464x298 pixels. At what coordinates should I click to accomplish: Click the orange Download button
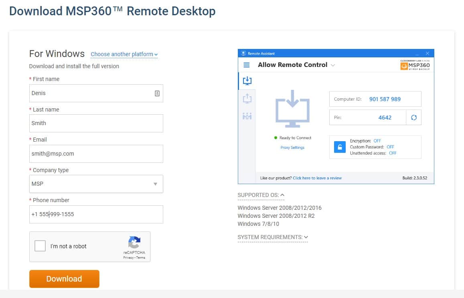coord(64,279)
